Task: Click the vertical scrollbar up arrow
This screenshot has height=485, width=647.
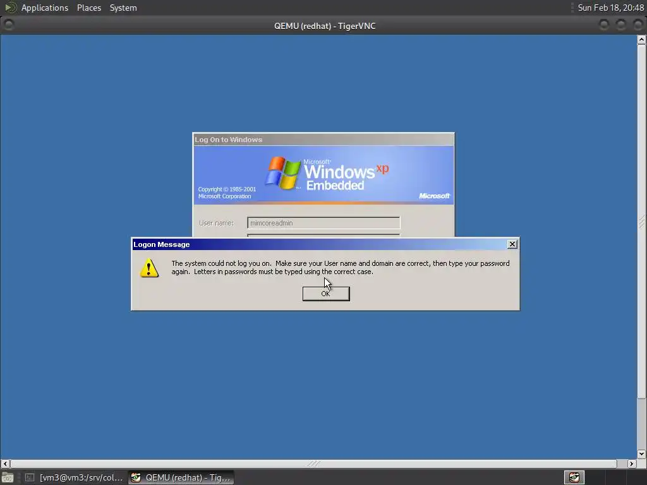Action: (x=641, y=40)
